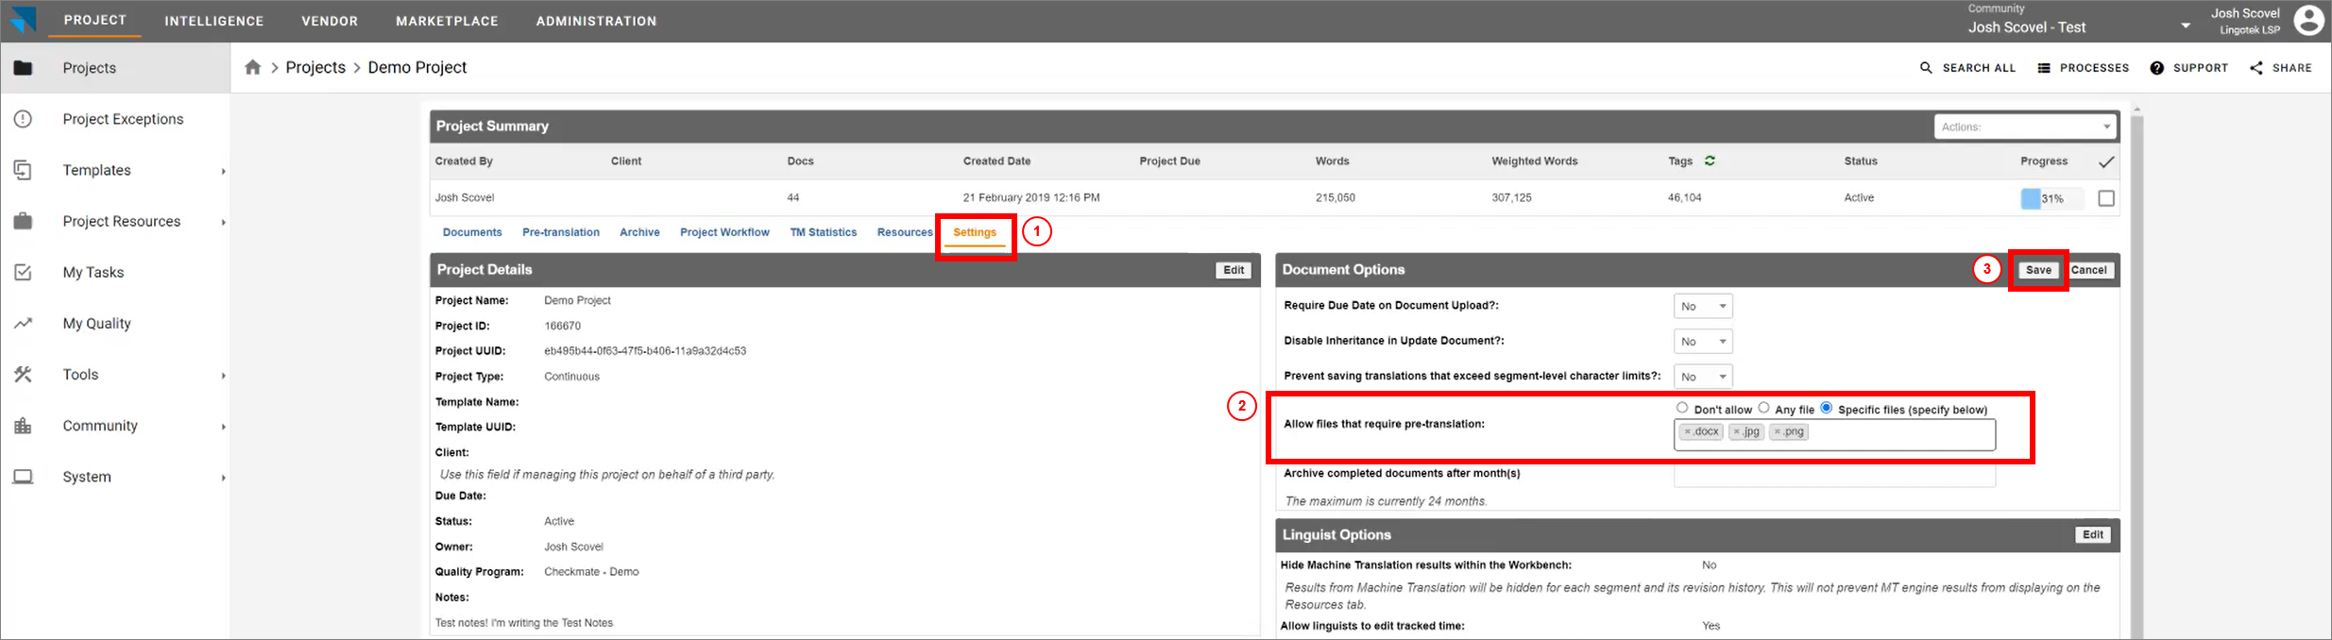Click the Lingotek logo icon
2332x640 pixels.
pos(22,20)
